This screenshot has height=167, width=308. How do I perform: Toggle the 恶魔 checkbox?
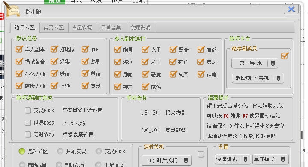[x=145, y=74]
